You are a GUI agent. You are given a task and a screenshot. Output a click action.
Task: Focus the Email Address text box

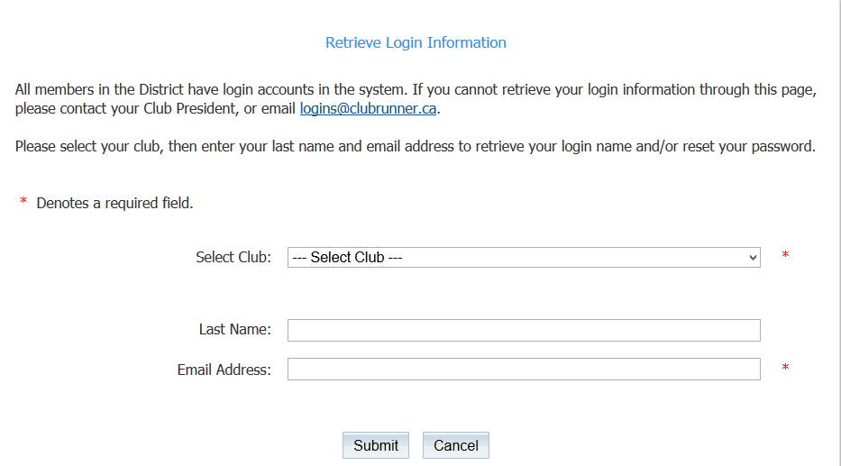coord(523,370)
